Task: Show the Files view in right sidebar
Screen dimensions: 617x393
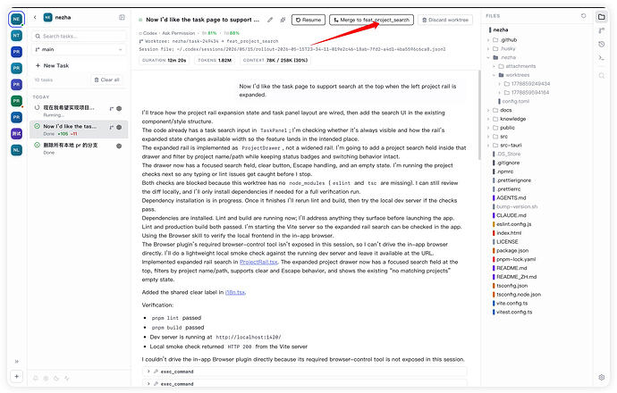Action: point(601,17)
